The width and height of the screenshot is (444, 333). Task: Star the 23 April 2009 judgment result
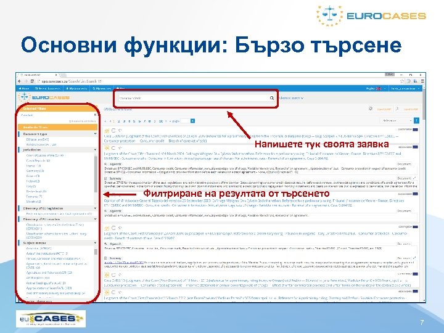(x=120, y=228)
